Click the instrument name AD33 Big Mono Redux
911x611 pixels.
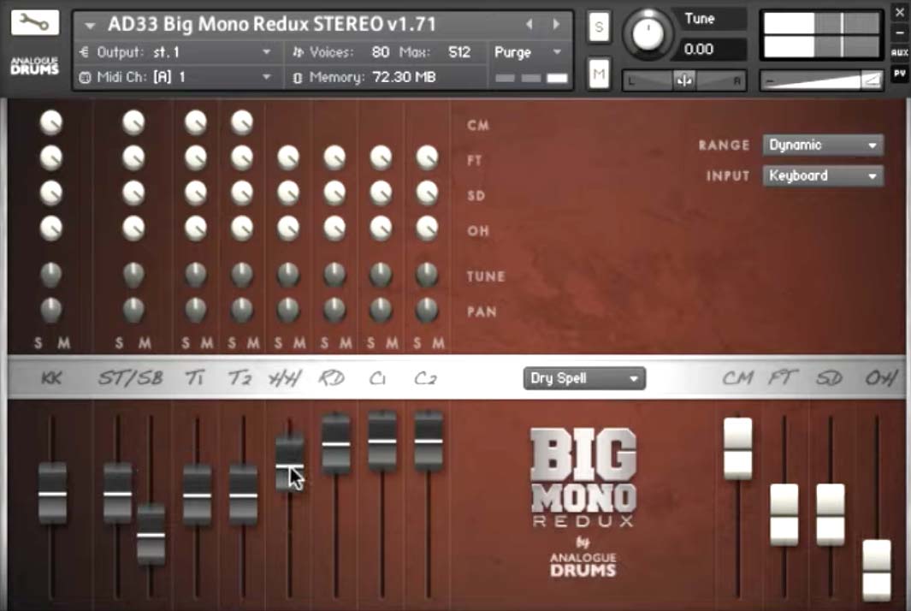coord(271,24)
